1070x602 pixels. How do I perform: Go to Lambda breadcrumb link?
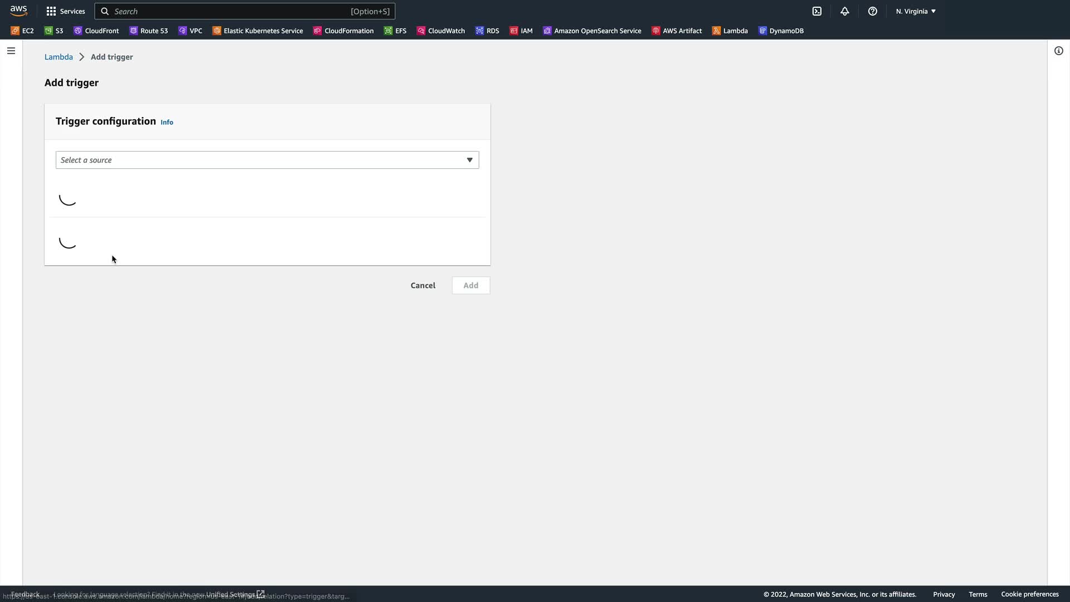tap(59, 57)
